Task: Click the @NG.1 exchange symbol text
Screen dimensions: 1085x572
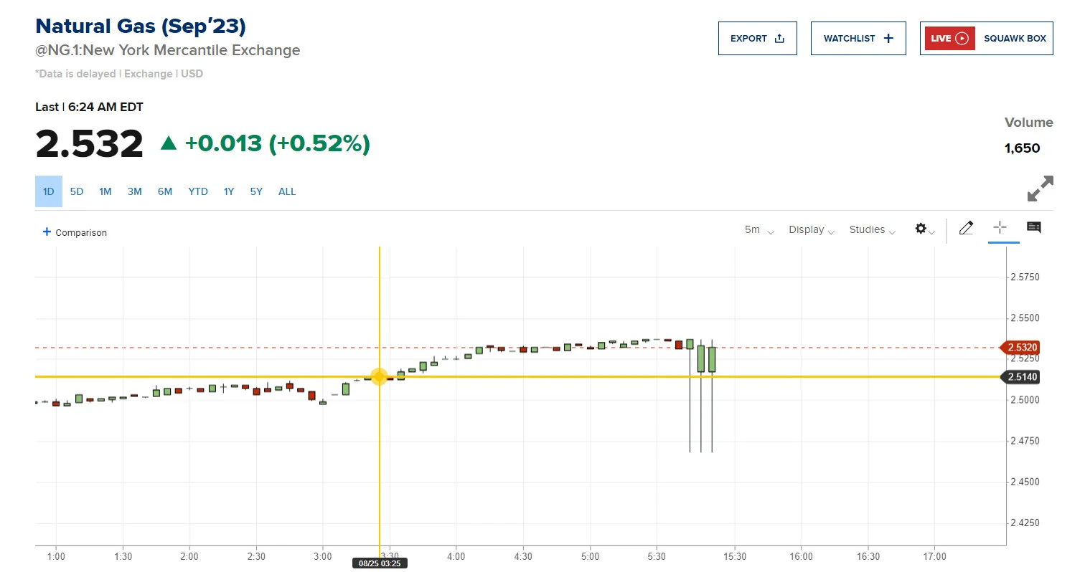Action: click(x=168, y=50)
